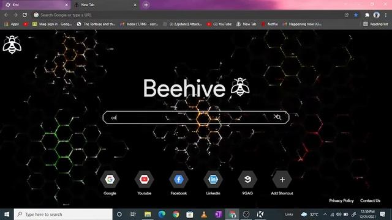
Task: Open the Netflix bookmark
Action: (x=269, y=24)
